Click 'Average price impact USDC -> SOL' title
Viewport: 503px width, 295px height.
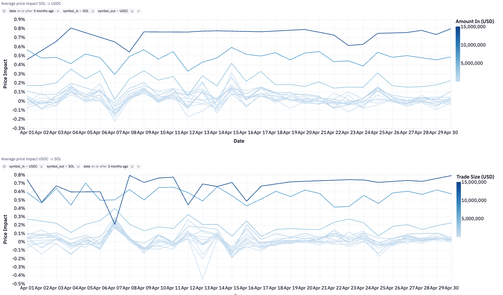click(31, 159)
